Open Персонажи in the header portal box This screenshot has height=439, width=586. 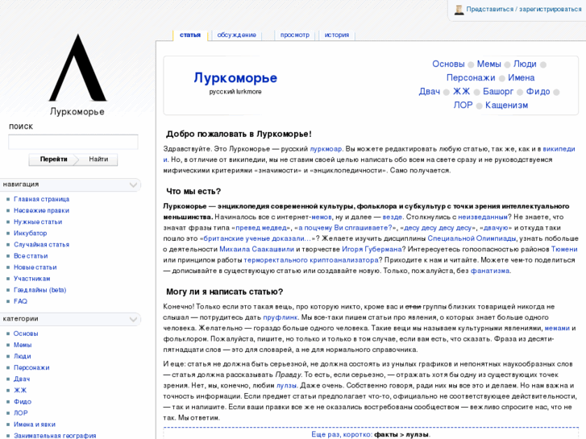click(x=471, y=77)
